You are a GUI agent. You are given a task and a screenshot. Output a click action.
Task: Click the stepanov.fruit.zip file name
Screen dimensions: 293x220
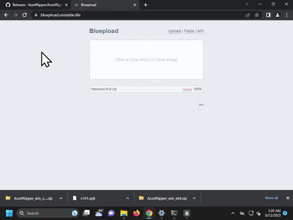104,89
